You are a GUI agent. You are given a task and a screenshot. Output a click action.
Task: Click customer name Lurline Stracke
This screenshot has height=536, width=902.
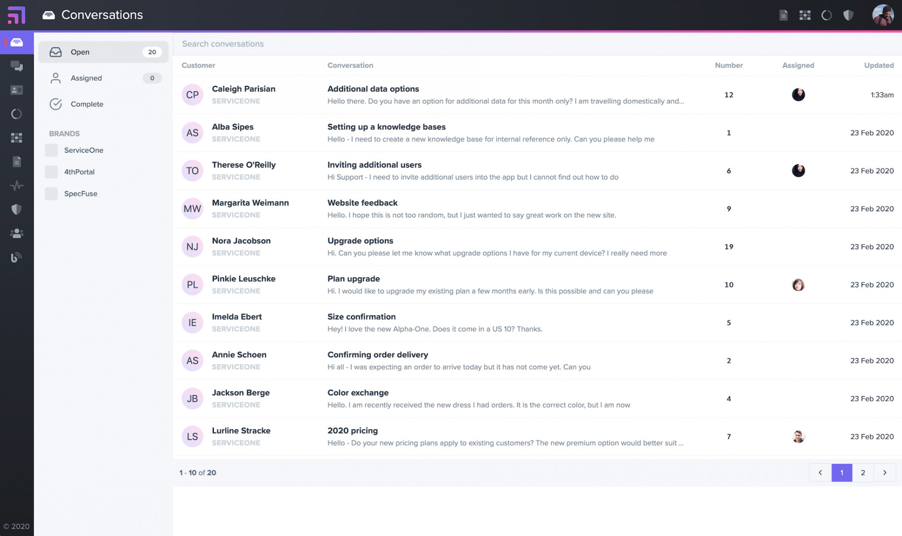pyautogui.click(x=241, y=430)
